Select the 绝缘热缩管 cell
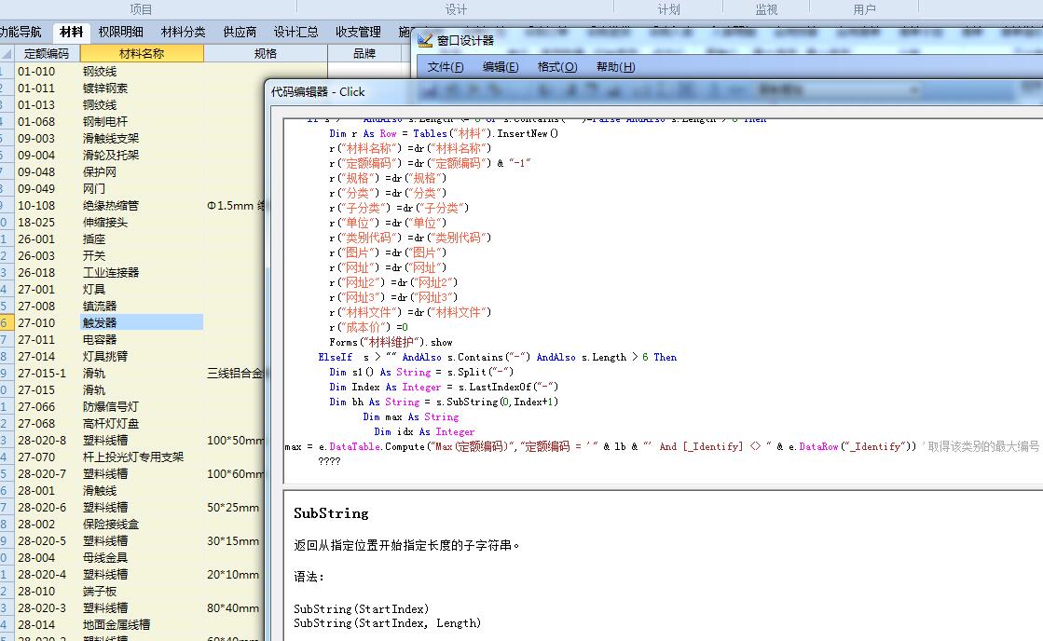Screen dimensions: 1043x641 pos(142,206)
